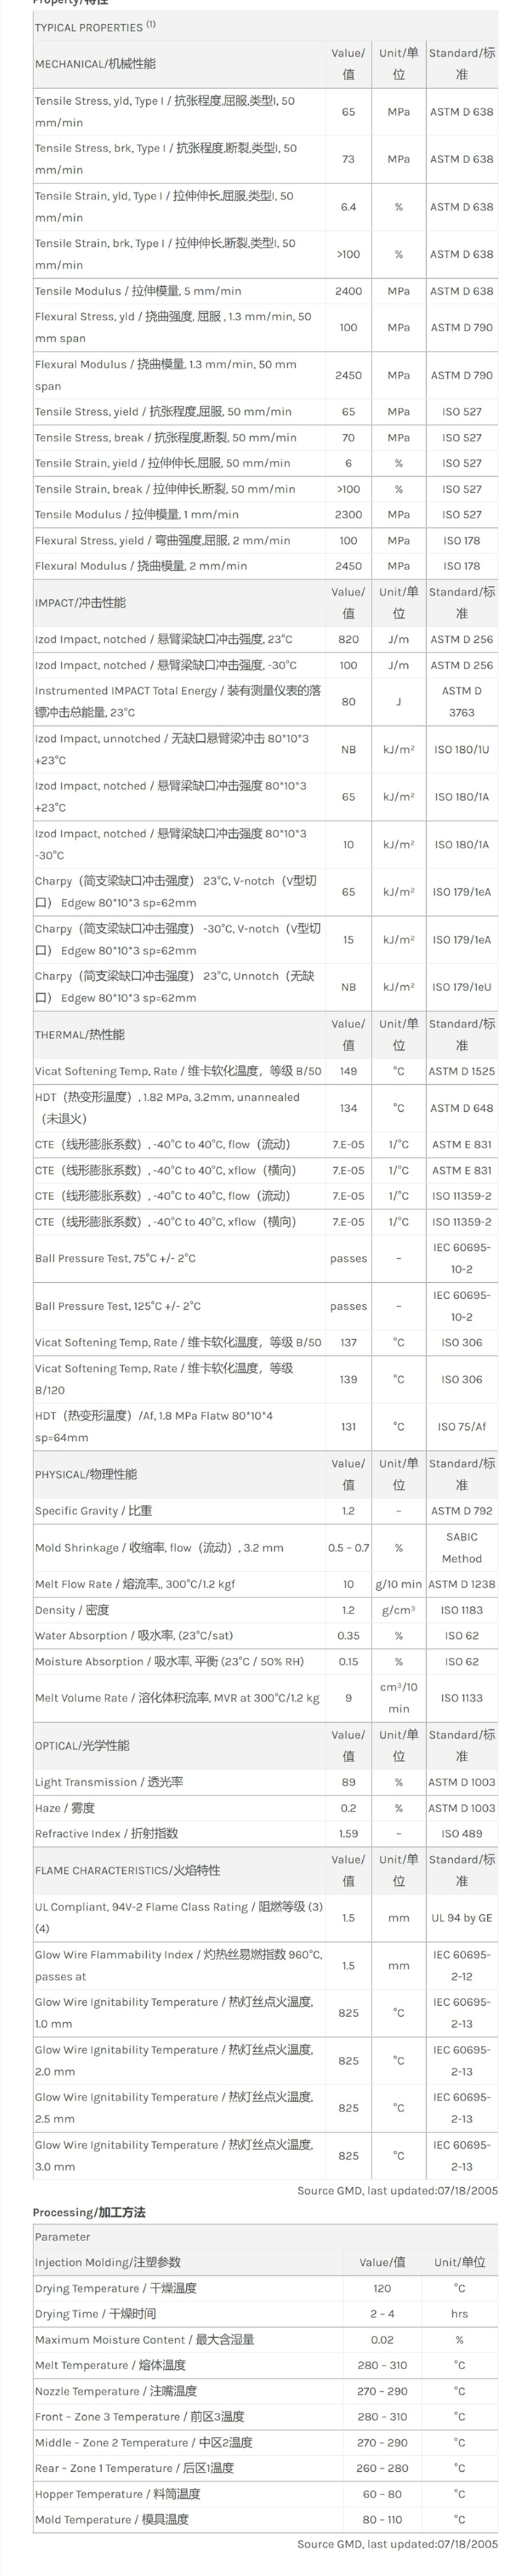Click the Maximum Moisture Content row
The height and width of the screenshot is (2576, 509).
265,2339
